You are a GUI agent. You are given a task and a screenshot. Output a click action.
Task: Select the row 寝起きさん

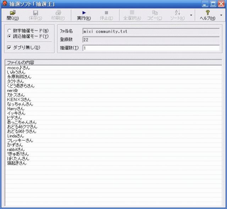[x=113, y=163]
